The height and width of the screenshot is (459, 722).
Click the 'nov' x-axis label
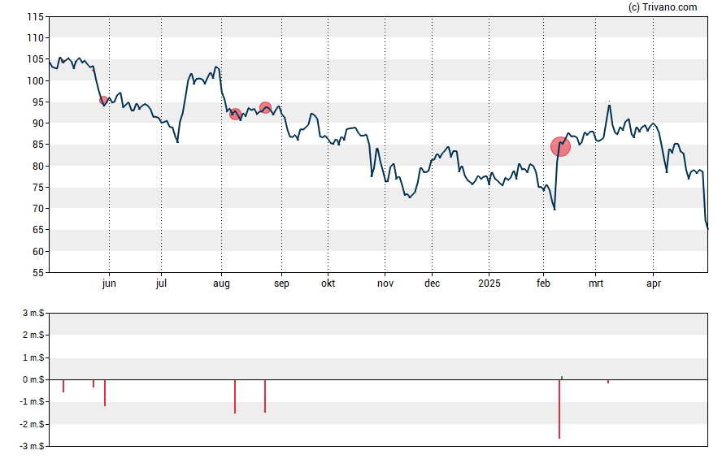(x=385, y=284)
